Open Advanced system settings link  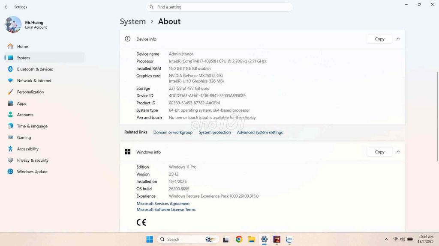pos(260,132)
